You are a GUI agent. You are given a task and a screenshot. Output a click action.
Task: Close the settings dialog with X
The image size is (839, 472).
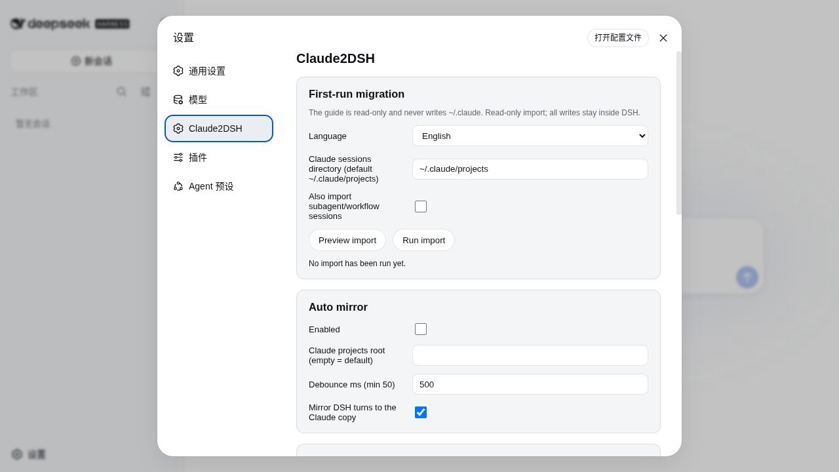tap(663, 38)
